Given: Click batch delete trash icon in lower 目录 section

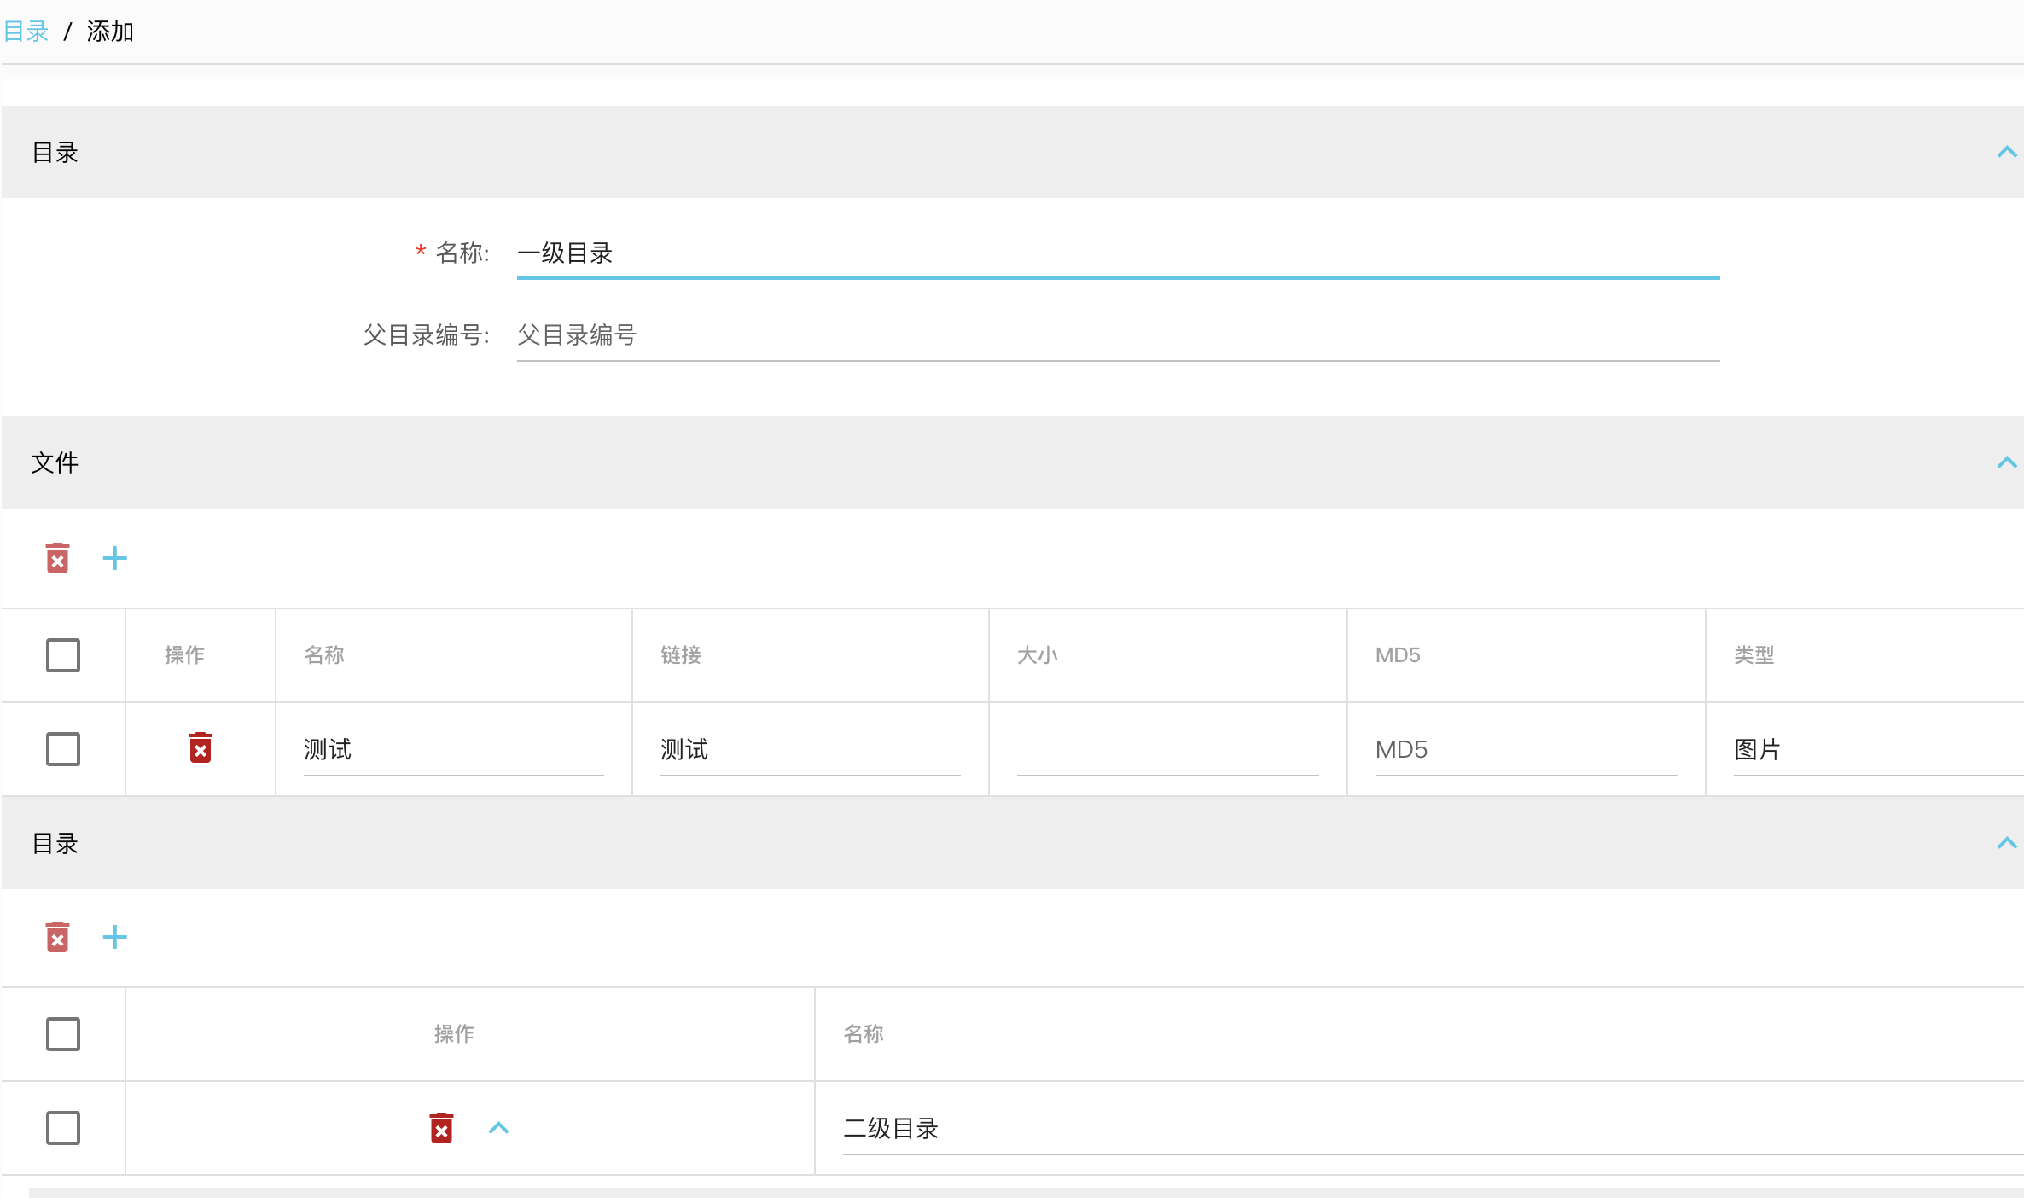Looking at the screenshot, I should click(57, 937).
